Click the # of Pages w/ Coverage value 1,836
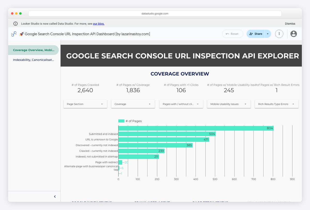 point(133,90)
